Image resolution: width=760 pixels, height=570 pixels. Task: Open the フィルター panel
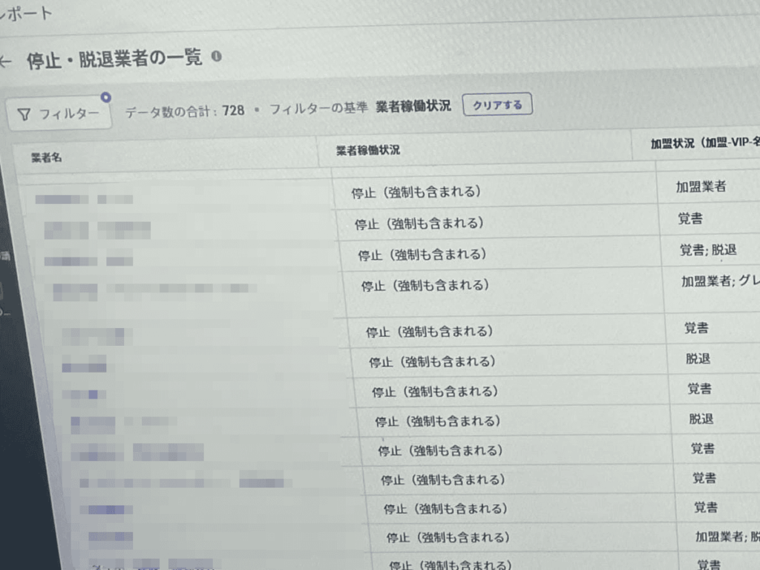tap(59, 113)
